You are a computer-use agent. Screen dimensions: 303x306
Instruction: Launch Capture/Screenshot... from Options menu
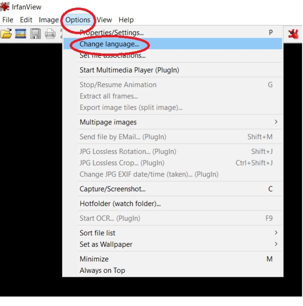[x=113, y=189]
